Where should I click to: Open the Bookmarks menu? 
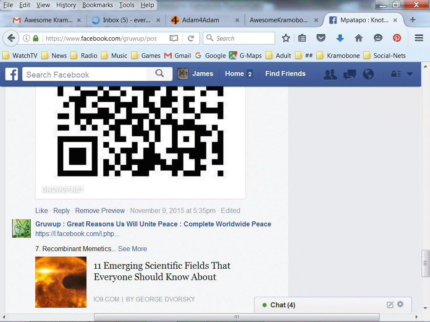click(x=97, y=5)
